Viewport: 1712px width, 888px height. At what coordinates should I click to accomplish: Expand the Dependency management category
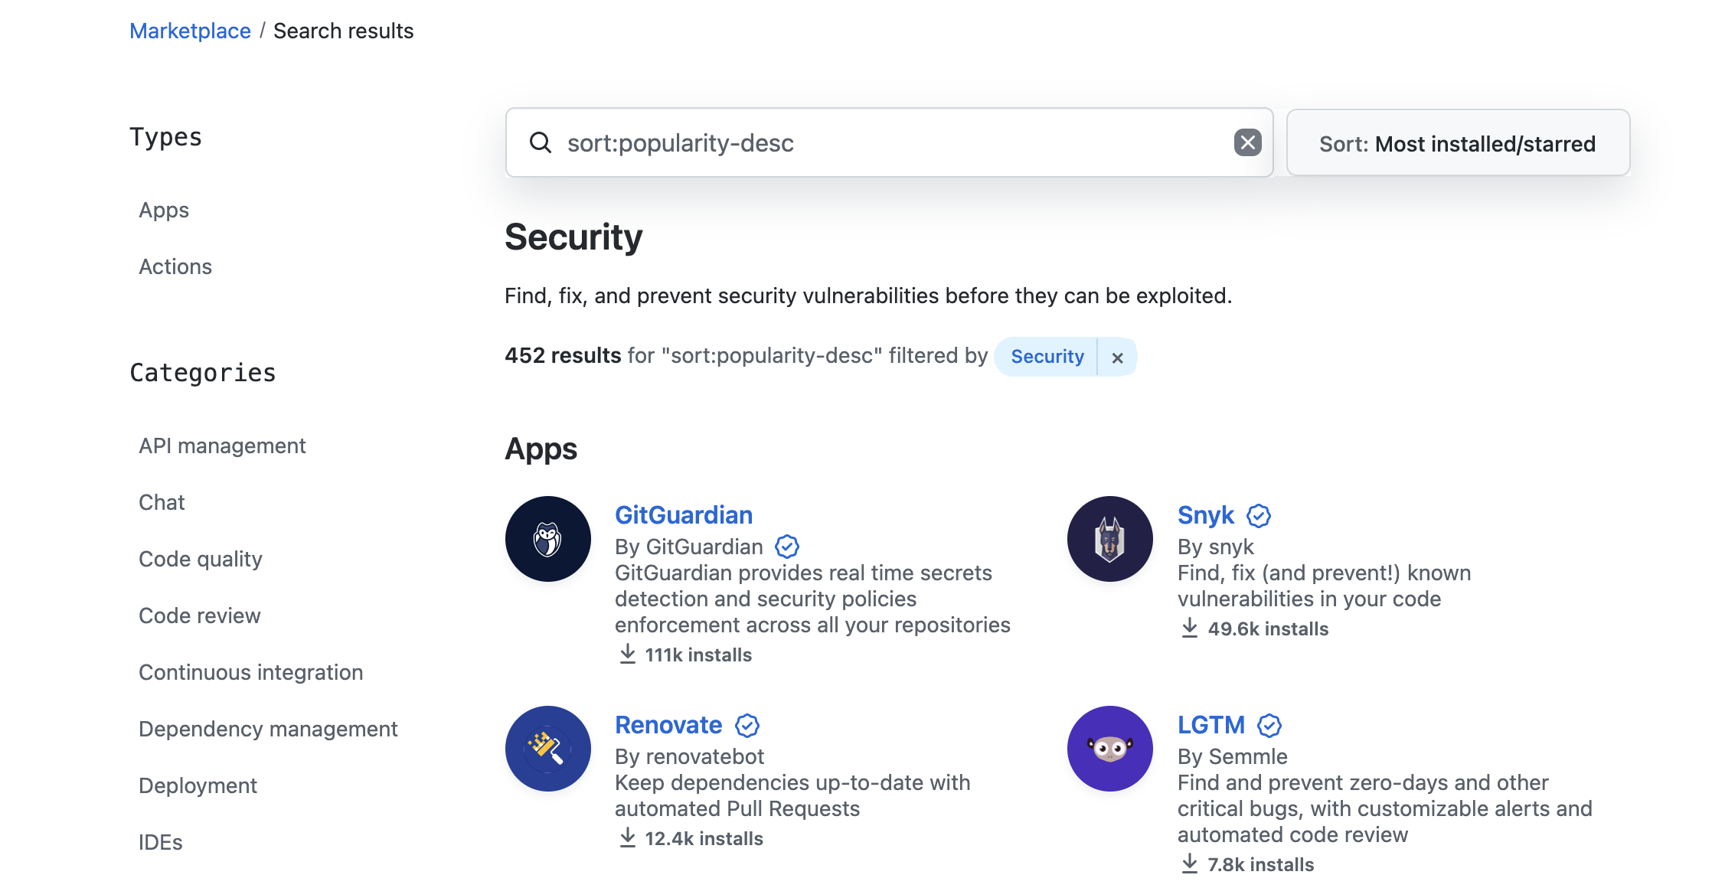[268, 729]
